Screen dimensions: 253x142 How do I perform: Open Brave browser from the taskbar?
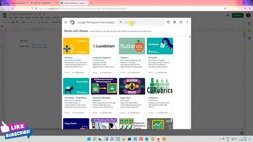tap(153, 139)
